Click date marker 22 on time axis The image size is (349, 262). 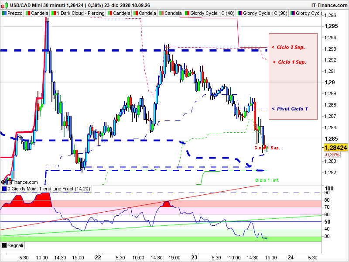click(x=98, y=258)
